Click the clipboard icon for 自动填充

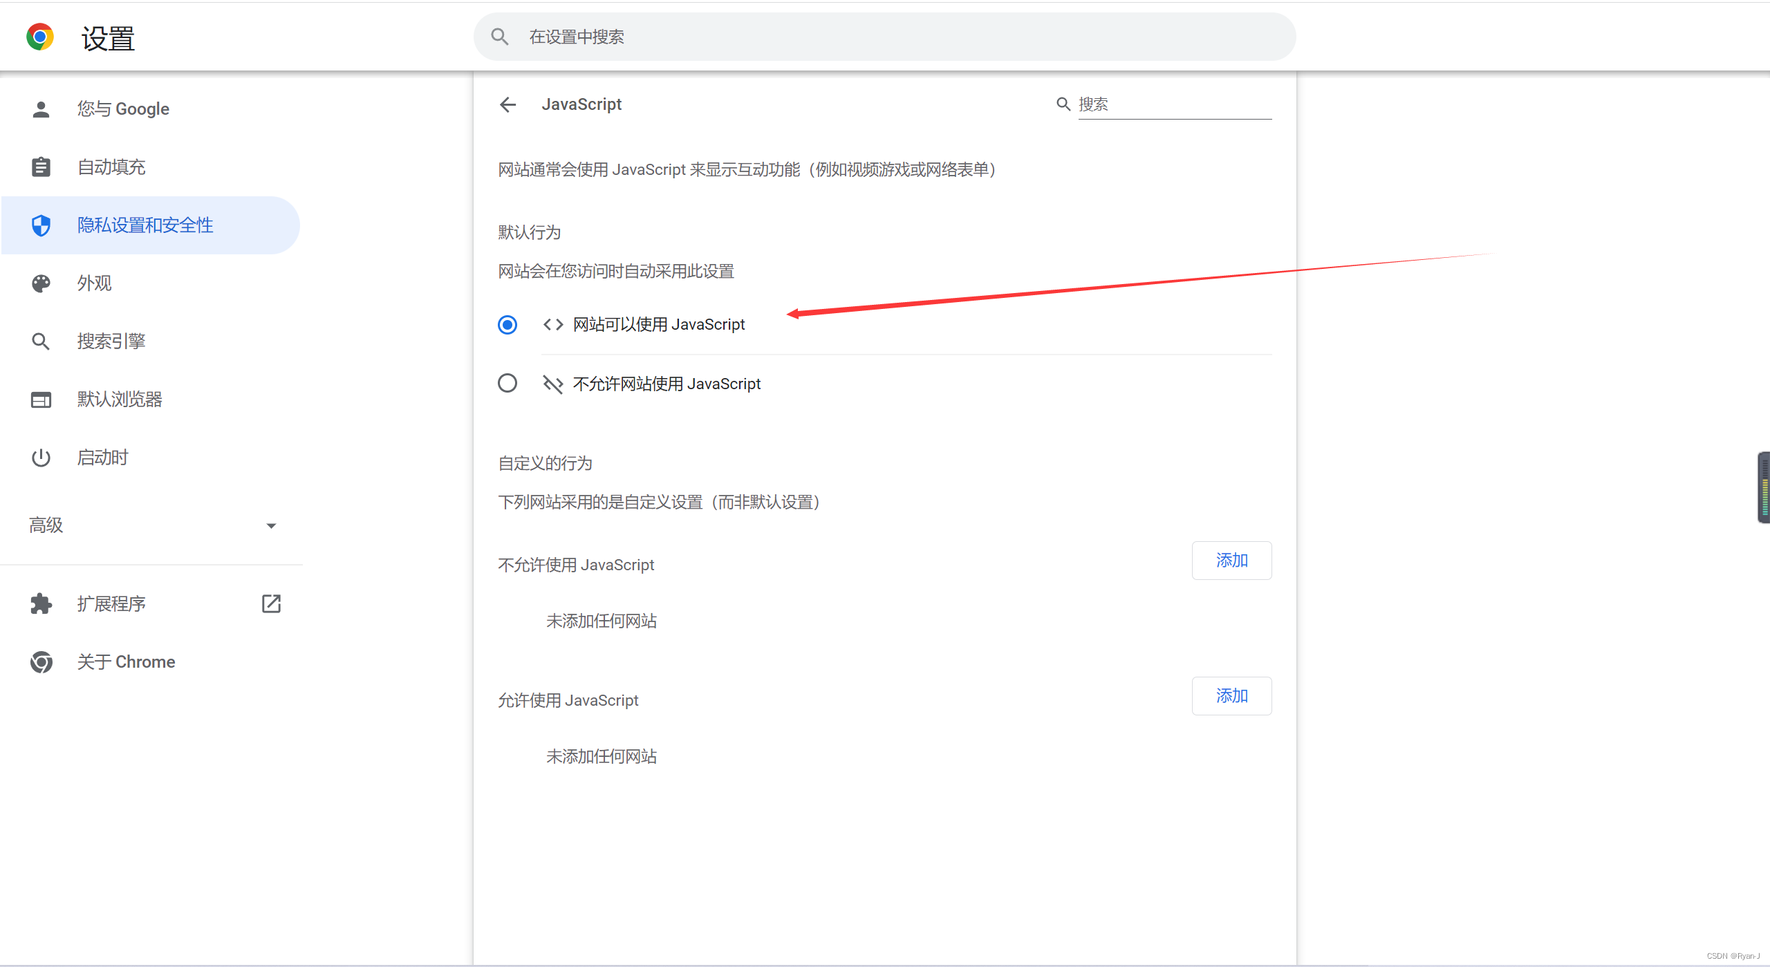coord(41,167)
